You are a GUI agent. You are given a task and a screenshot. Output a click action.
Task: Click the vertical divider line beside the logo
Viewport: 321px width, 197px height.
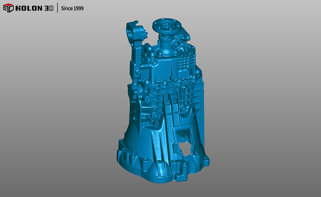57,9
